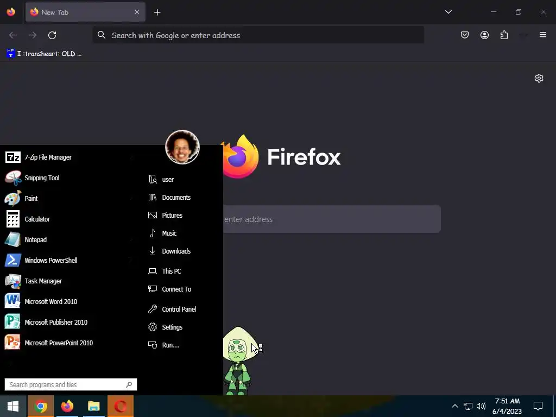Open network status tray icon
Screen dimensions: 556x417
pyautogui.click(x=467, y=406)
